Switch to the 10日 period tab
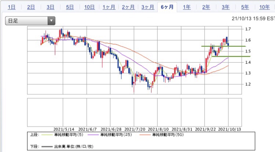 (x=89, y=7)
